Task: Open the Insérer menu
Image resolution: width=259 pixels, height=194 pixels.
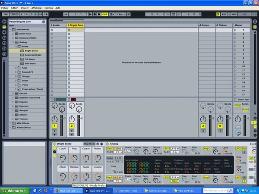Action: [25, 8]
